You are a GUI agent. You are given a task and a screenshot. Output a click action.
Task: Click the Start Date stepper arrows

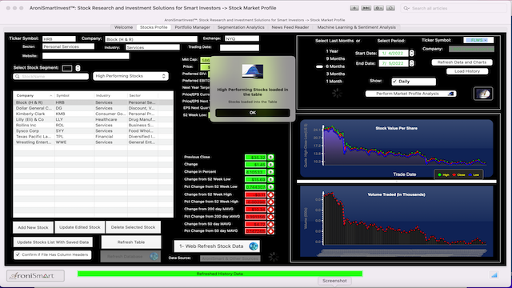(x=412, y=53)
